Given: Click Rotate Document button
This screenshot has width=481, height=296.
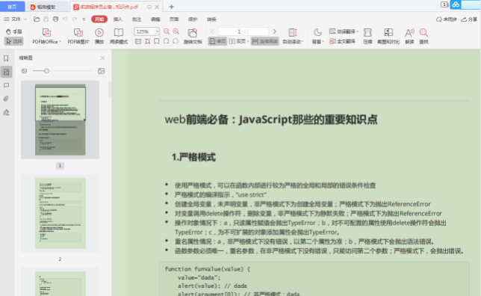Looking at the screenshot, I should click(x=193, y=36).
